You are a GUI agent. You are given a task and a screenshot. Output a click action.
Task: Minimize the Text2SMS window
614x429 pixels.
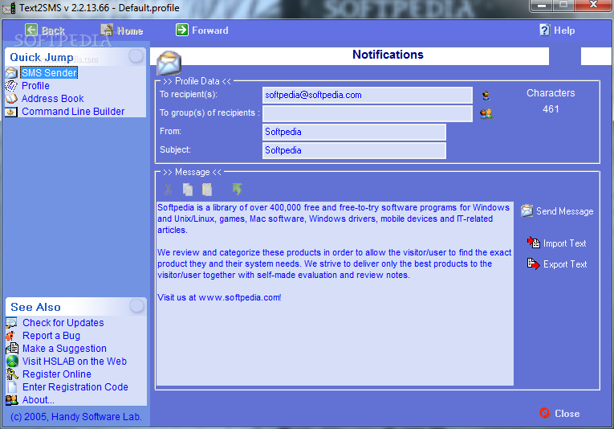coord(542,6)
